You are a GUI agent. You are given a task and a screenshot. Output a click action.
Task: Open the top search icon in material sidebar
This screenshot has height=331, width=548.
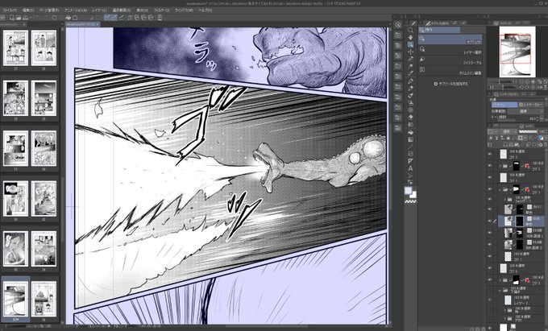[x=398, y=25]
